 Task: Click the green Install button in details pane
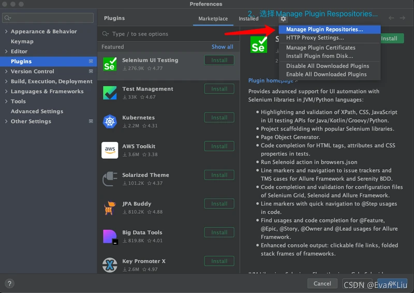click(x=392, y=38)
